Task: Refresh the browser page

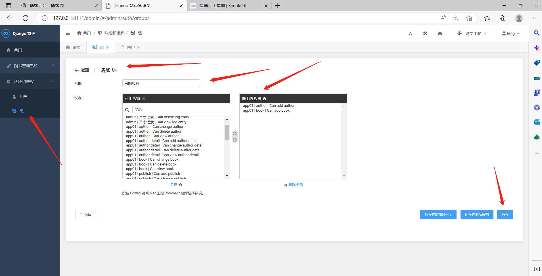Action: point(26,18)
